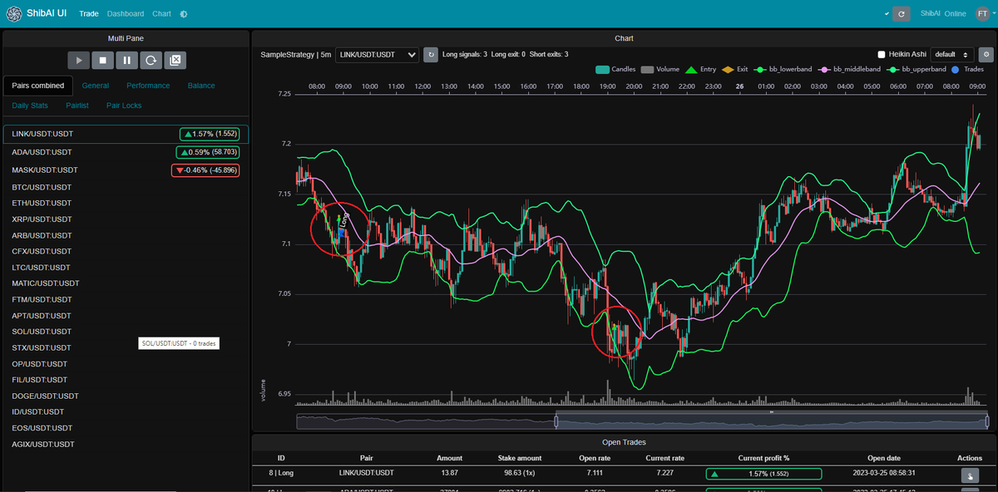The width and height of the screenshot is (998, 492).
Task: Open the default plot config dropdown
Action: pyautogui.click(x=952, y=54)
